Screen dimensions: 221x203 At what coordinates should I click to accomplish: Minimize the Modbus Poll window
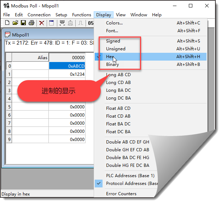click(x=175, y=6)
